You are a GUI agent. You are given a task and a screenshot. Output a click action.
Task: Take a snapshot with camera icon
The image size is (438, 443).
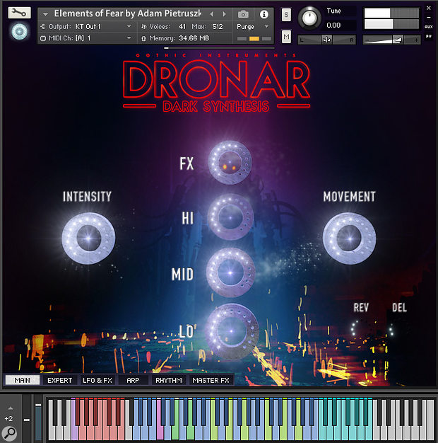[x=243, y=14]
